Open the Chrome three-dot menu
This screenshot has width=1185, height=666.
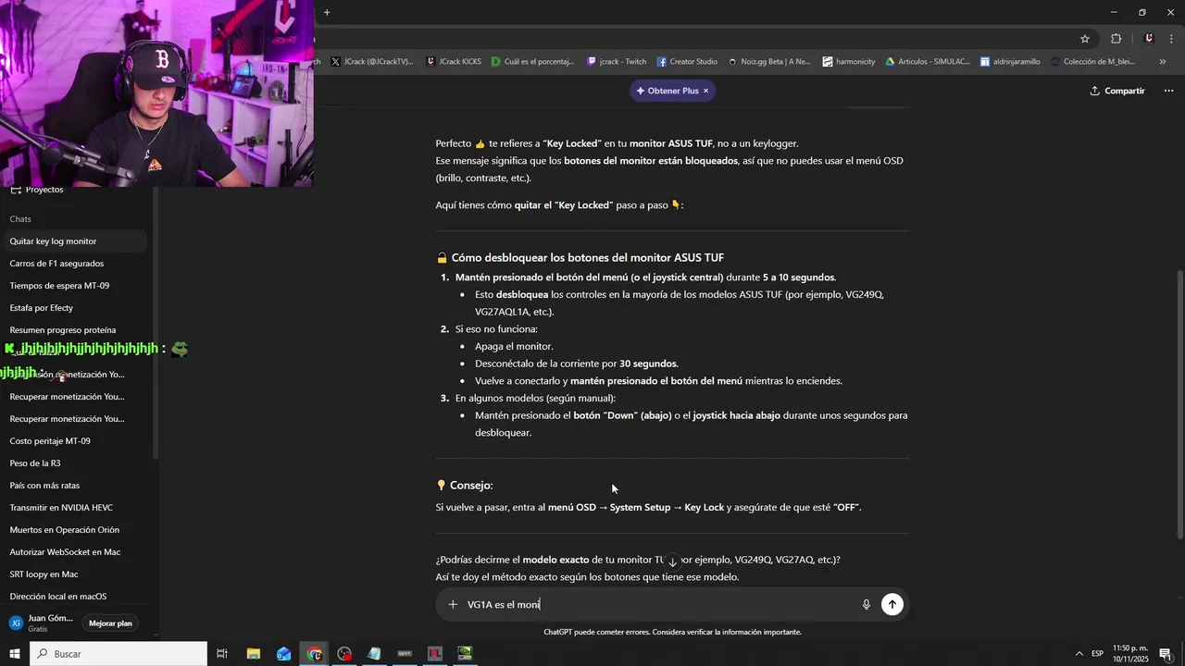tap(1172, 39)
